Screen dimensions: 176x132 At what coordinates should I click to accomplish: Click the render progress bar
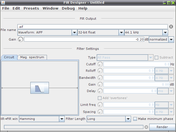(74, 127)
